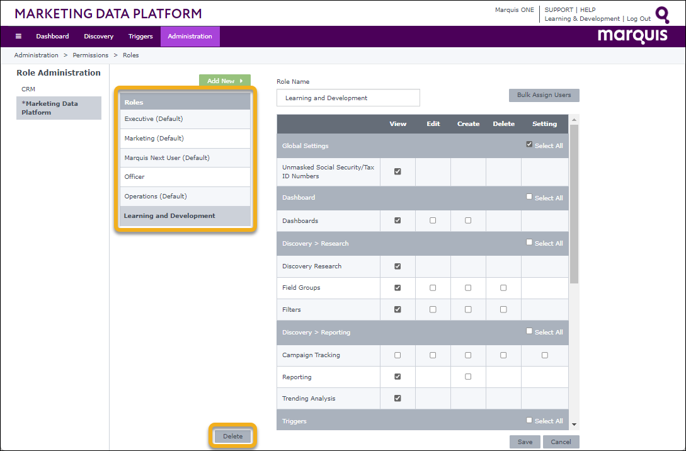
Task: Enable Create for Field Groups
Action: (x=468, y=288)
